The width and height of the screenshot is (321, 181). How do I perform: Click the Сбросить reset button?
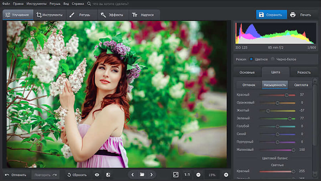[77, 175]
